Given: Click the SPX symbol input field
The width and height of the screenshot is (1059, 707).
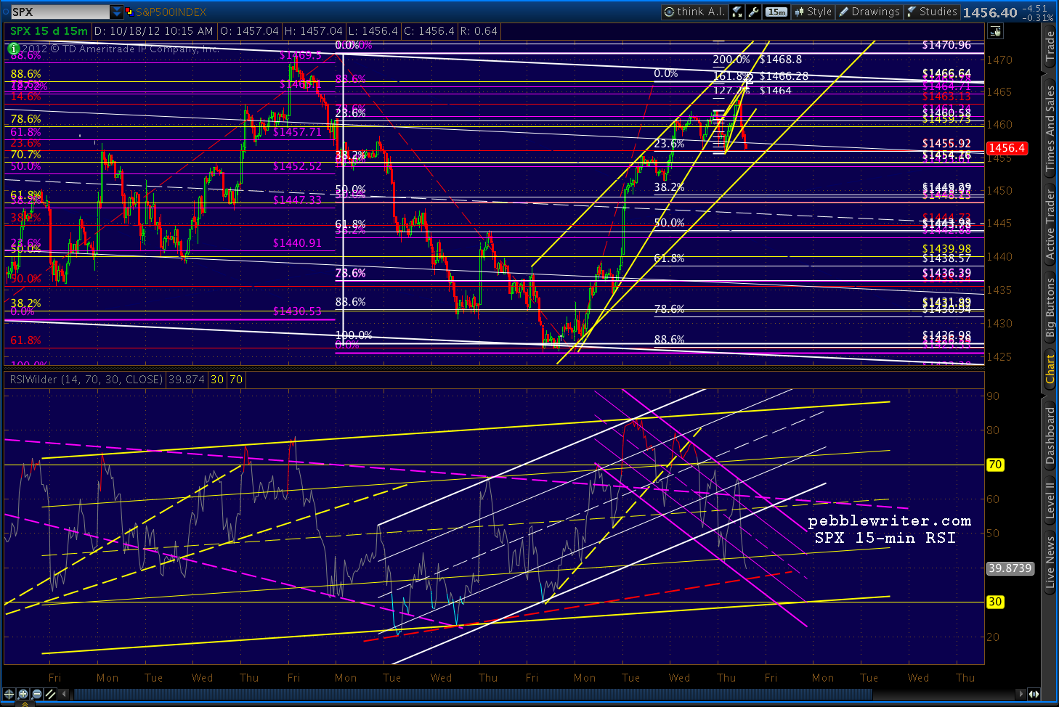Looking at the screenshot, I should pyautogui.click(x=60, y=12).
